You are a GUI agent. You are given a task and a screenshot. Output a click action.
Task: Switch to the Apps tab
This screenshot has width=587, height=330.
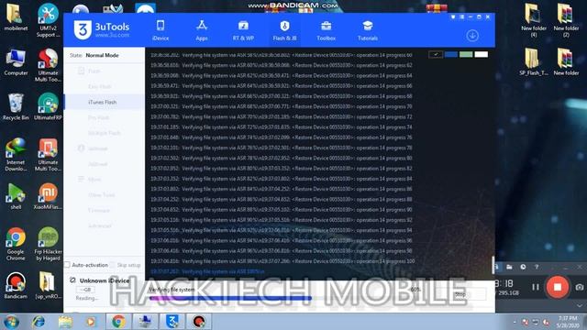(202, 30)
